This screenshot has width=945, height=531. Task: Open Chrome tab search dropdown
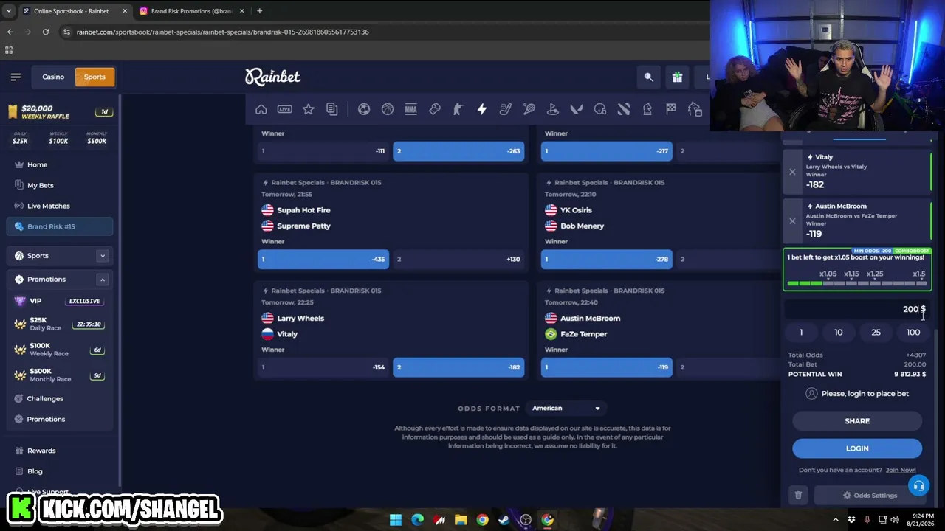coord(9,11)
